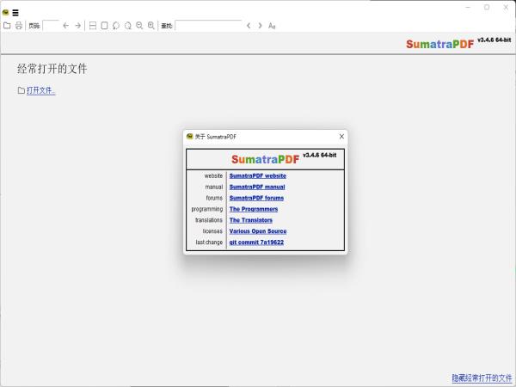Select the fit width view icon

(x=93, y=25)
